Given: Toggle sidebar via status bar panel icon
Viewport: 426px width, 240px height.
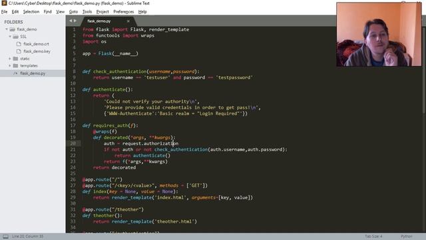Looking at the screenshot, I should coord(6,237).
